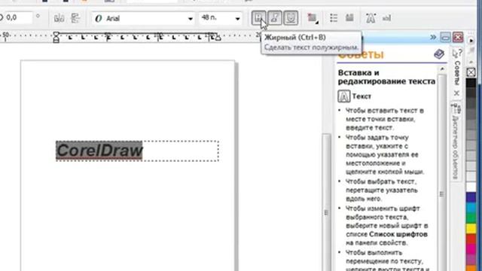Minimize the Советы docker window

[x=445, y=38]
